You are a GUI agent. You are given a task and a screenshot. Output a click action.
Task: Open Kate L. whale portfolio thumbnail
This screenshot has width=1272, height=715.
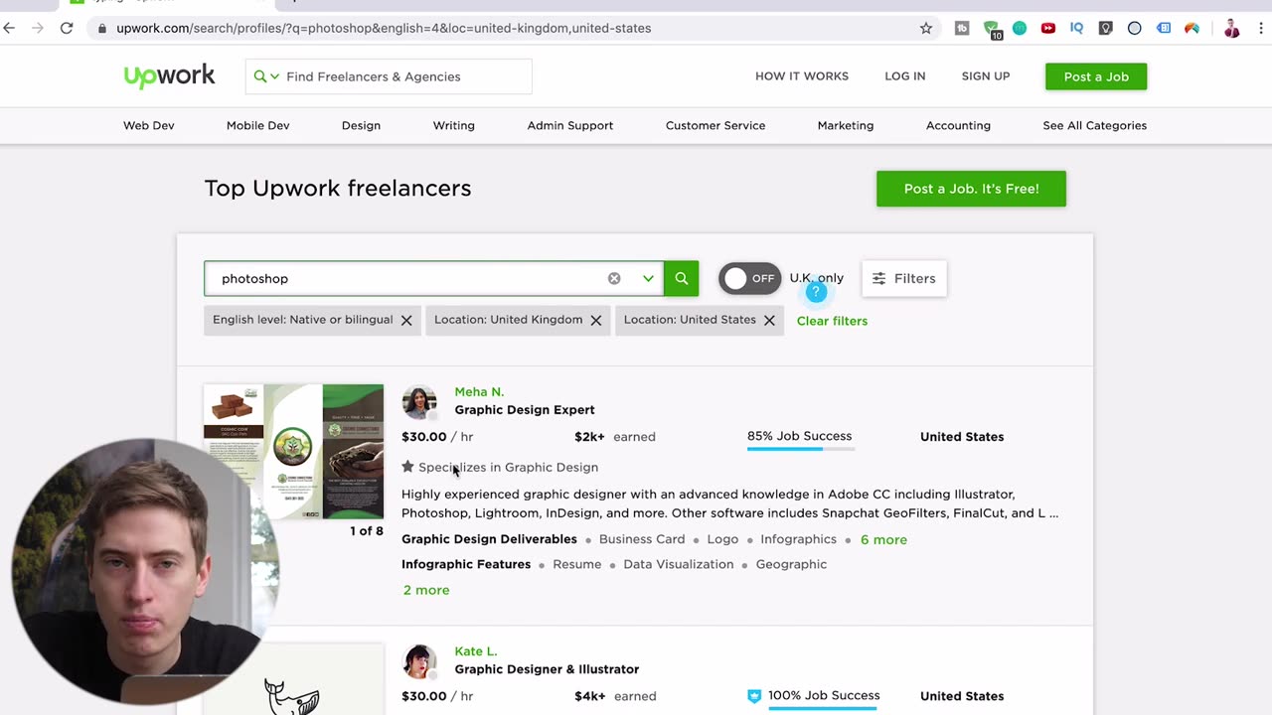(x=293, y=679)
